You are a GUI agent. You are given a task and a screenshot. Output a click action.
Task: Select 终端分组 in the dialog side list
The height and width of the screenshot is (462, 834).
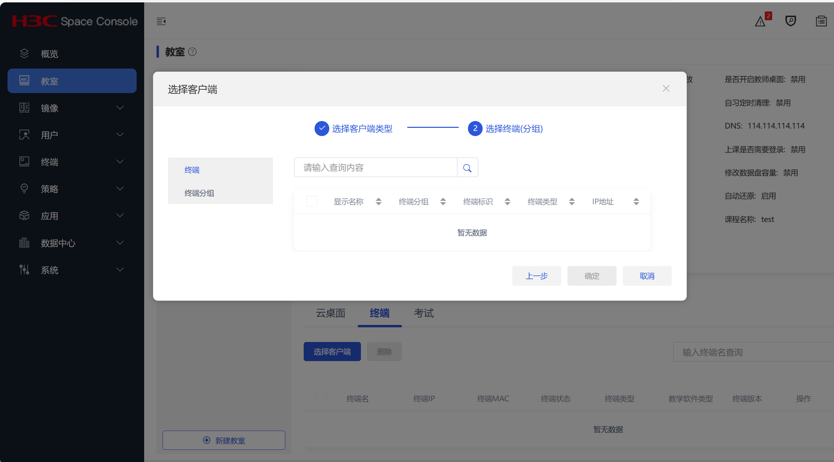coord(199,193)
